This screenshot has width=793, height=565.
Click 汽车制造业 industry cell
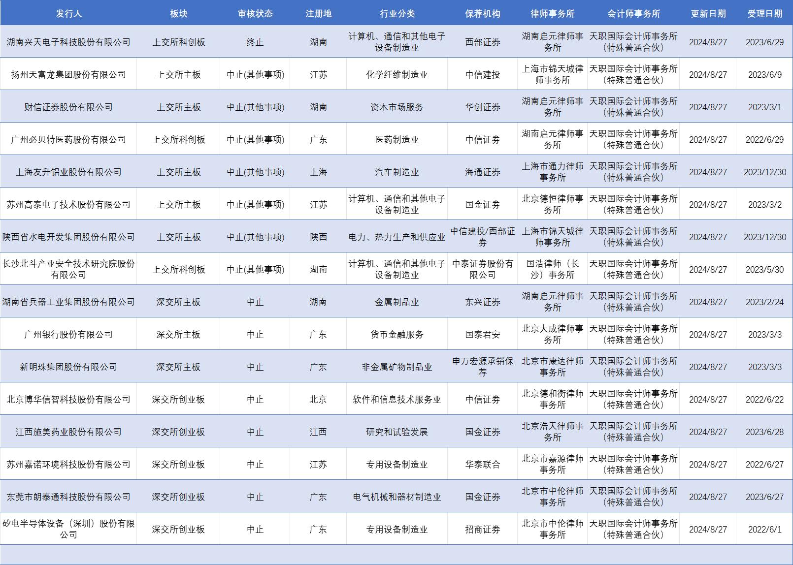pyautogui.click(x=397, y=172)
